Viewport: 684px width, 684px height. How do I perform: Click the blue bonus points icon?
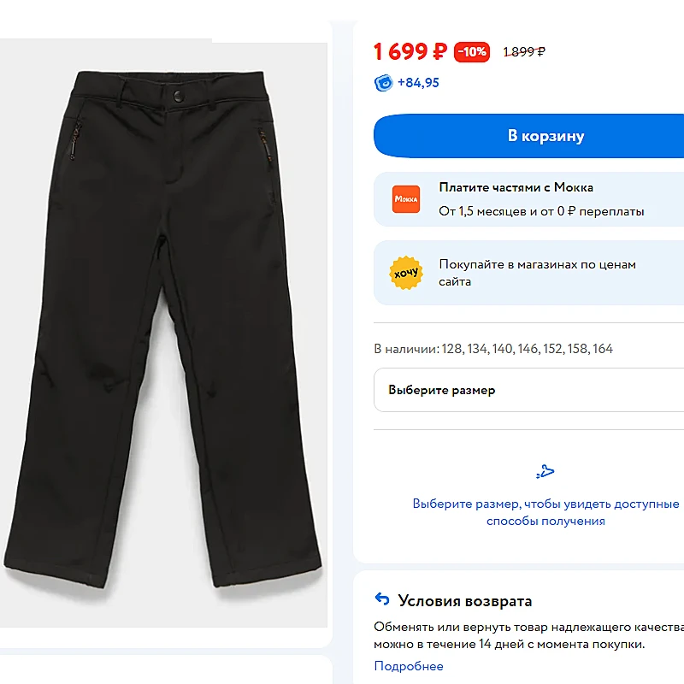click(383, 83)
